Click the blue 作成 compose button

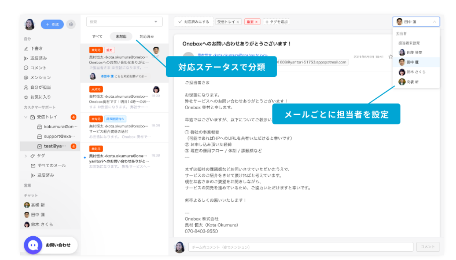[52, 25]
